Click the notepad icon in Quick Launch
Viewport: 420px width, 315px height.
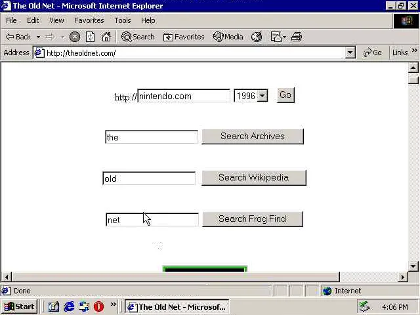[54, 306]
